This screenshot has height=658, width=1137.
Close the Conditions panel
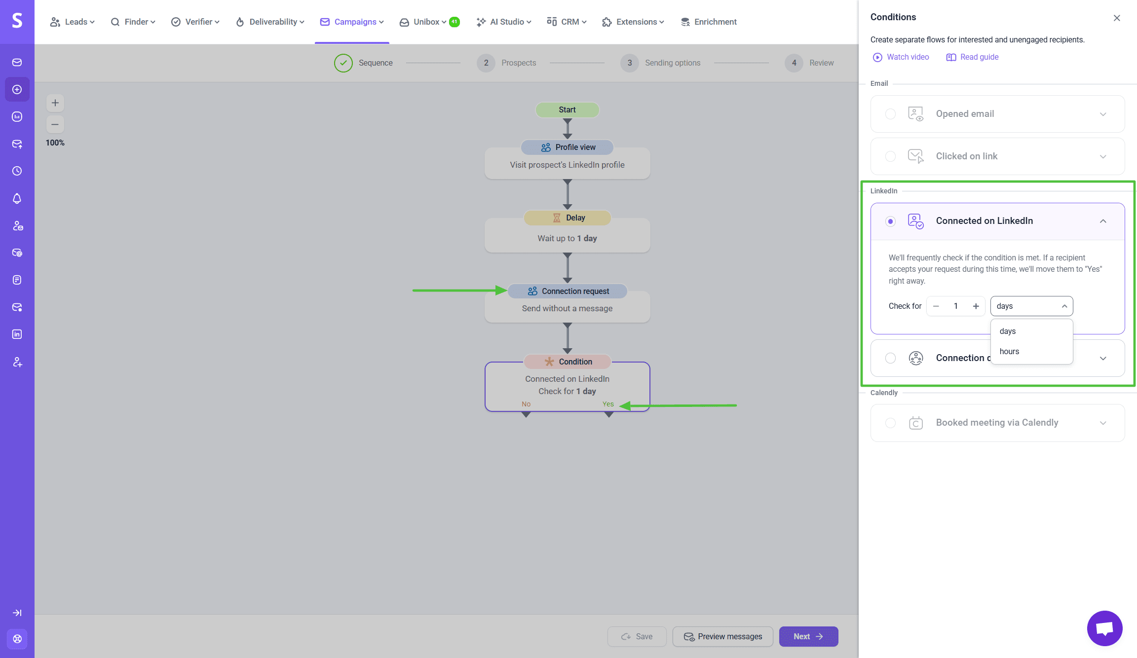[x=1117, y=18]
